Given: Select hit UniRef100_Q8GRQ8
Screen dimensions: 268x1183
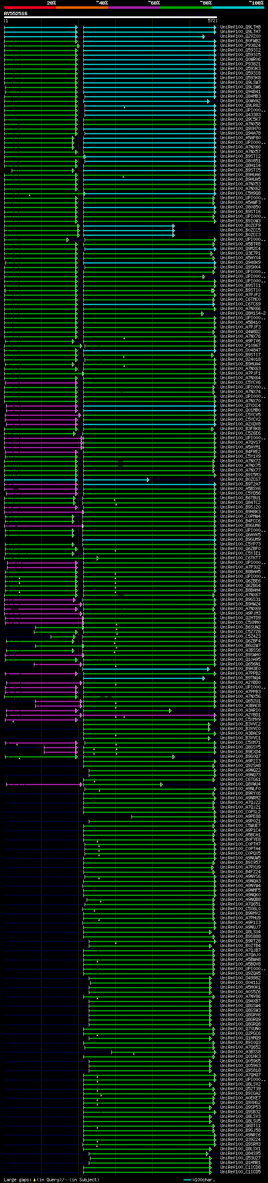Looking at the screenshot, I should 240,1024.
